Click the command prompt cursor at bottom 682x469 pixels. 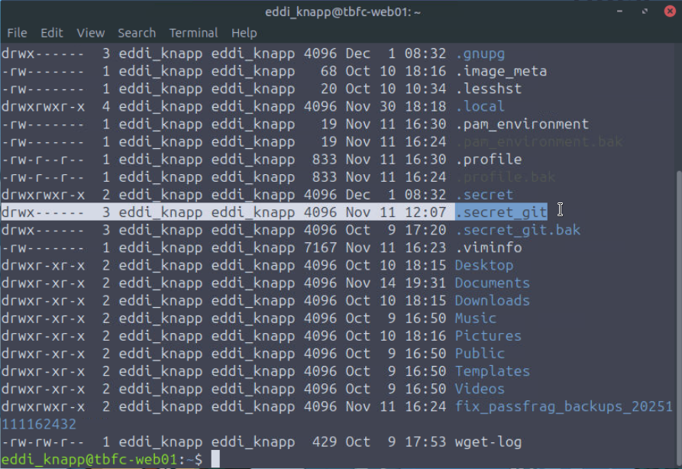(215, 458)
